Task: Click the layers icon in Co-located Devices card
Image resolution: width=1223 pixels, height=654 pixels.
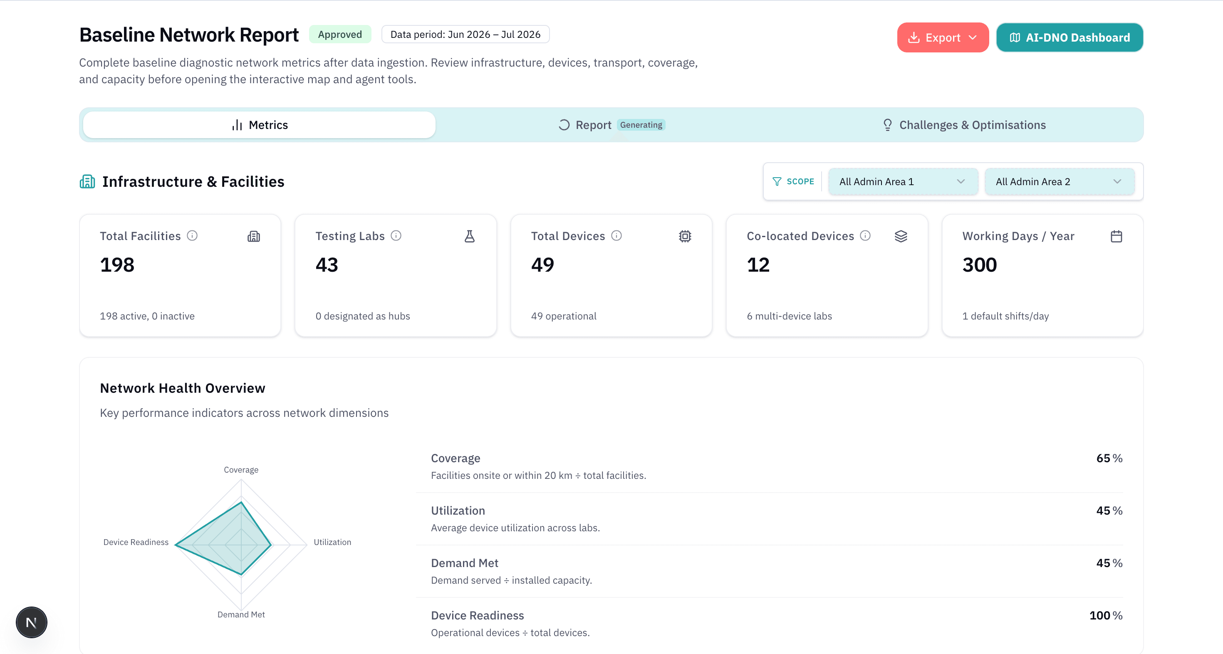Action: (901, 236)
